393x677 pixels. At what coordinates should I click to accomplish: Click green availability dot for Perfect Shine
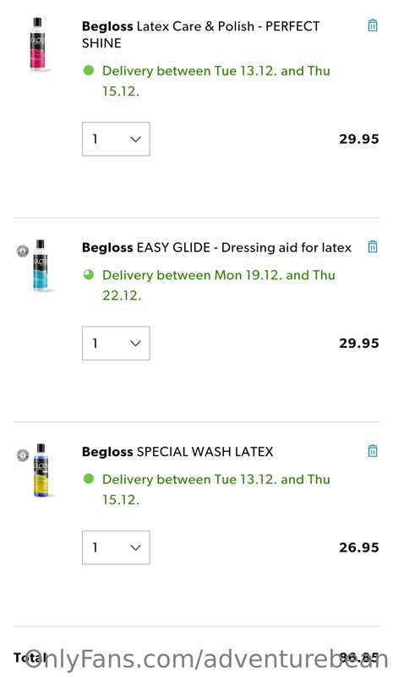[89, 70]
